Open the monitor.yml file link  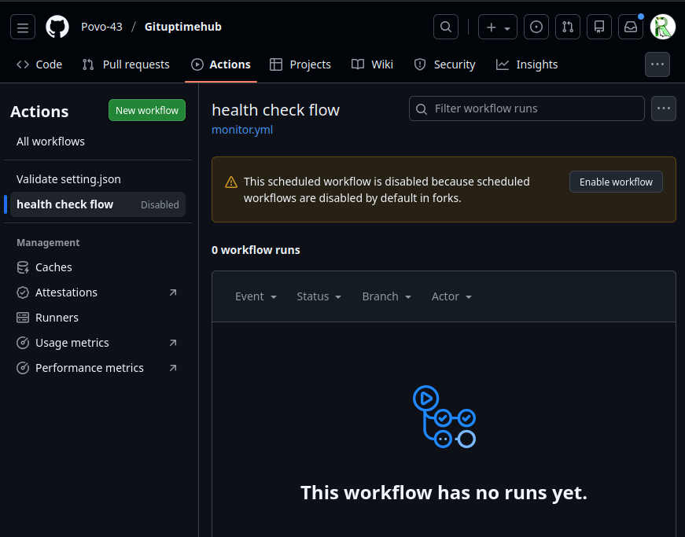(242, 130)
